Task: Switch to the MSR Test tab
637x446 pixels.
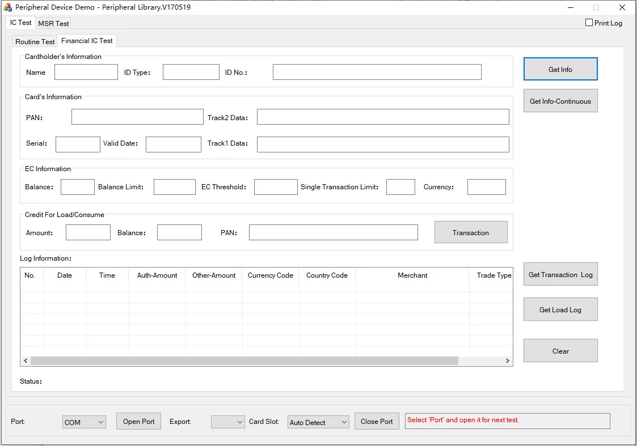Action: [x=53, y=24]
